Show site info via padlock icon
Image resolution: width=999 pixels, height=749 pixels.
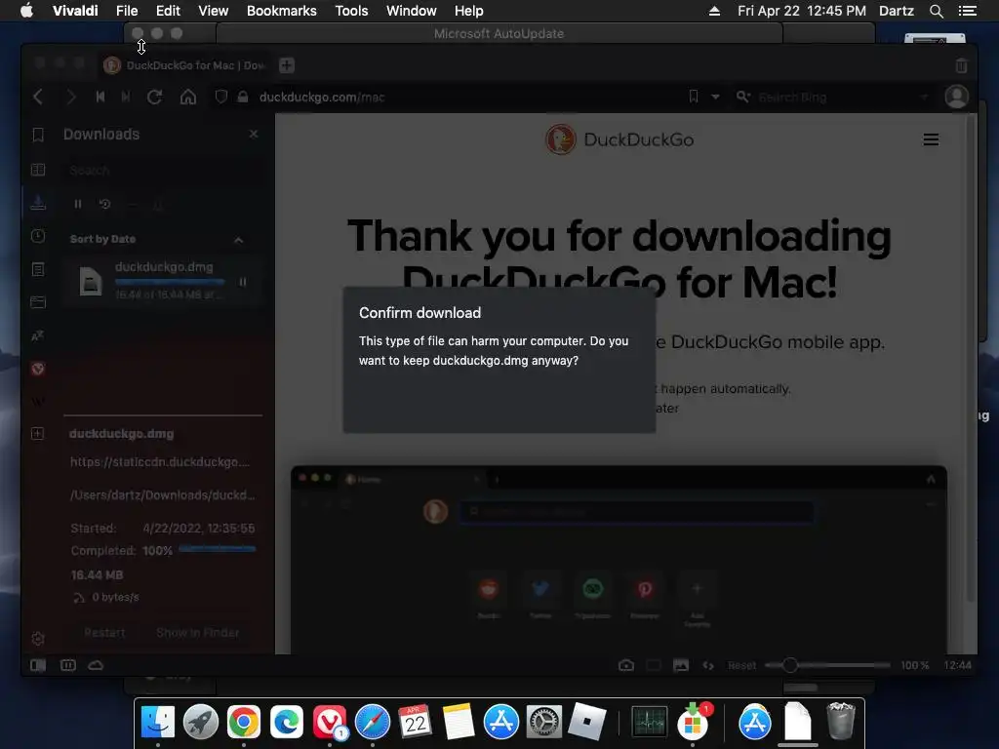click(243, 97)
